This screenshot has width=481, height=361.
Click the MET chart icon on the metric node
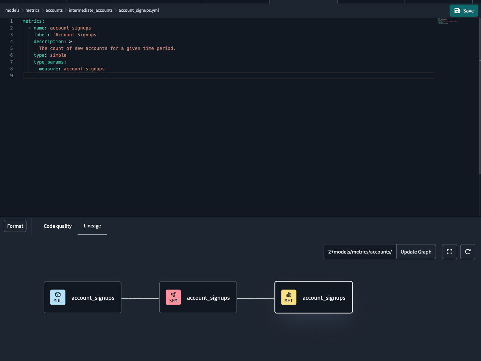pos(288,297)
